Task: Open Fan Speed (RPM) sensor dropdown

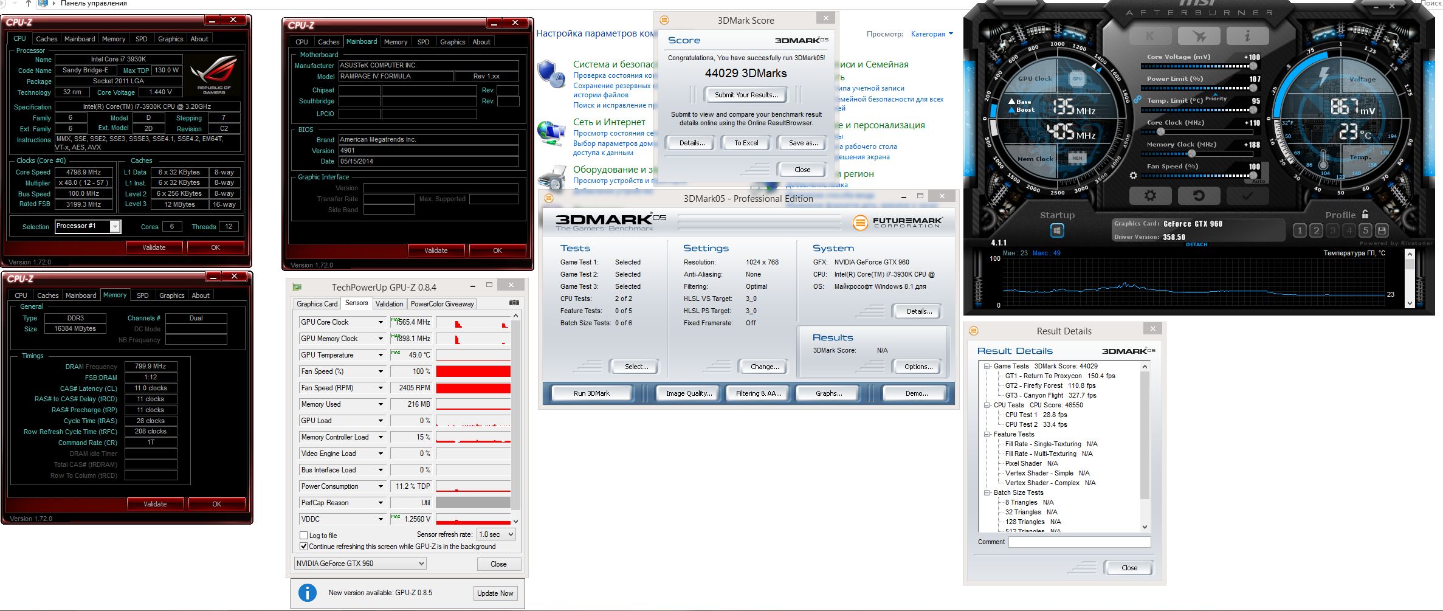Action: click(x=381, y=388)
